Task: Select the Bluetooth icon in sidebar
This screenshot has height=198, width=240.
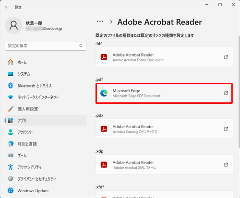Action: [11, 86]
